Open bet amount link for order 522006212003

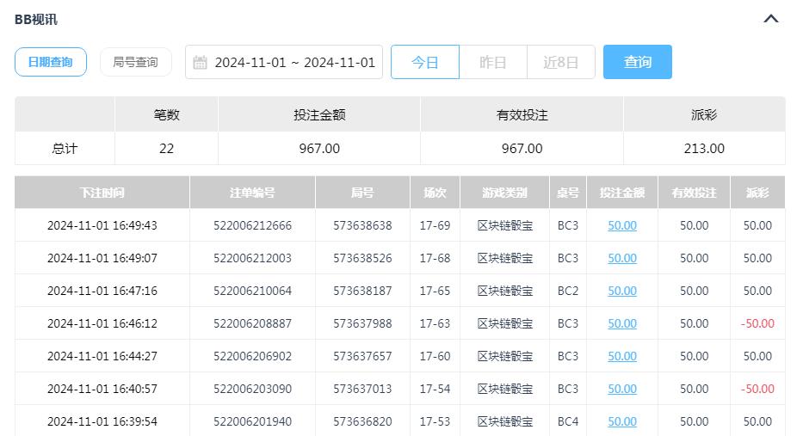click(x=622, y=258)
